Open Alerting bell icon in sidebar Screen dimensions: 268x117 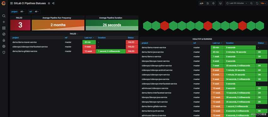[4, 40]
